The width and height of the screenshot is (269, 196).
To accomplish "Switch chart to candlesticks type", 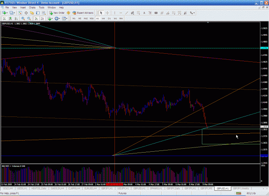I will coord(10,18).
